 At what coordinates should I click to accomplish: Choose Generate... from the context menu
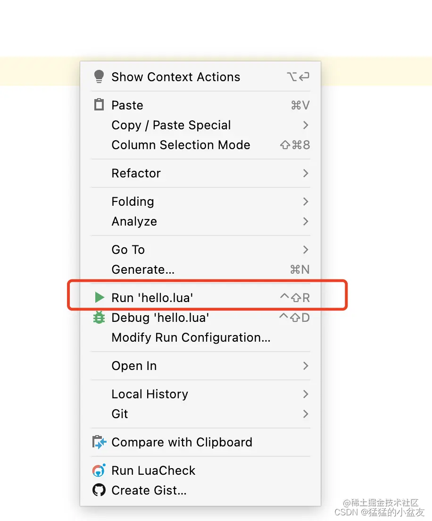coord(143,269)
